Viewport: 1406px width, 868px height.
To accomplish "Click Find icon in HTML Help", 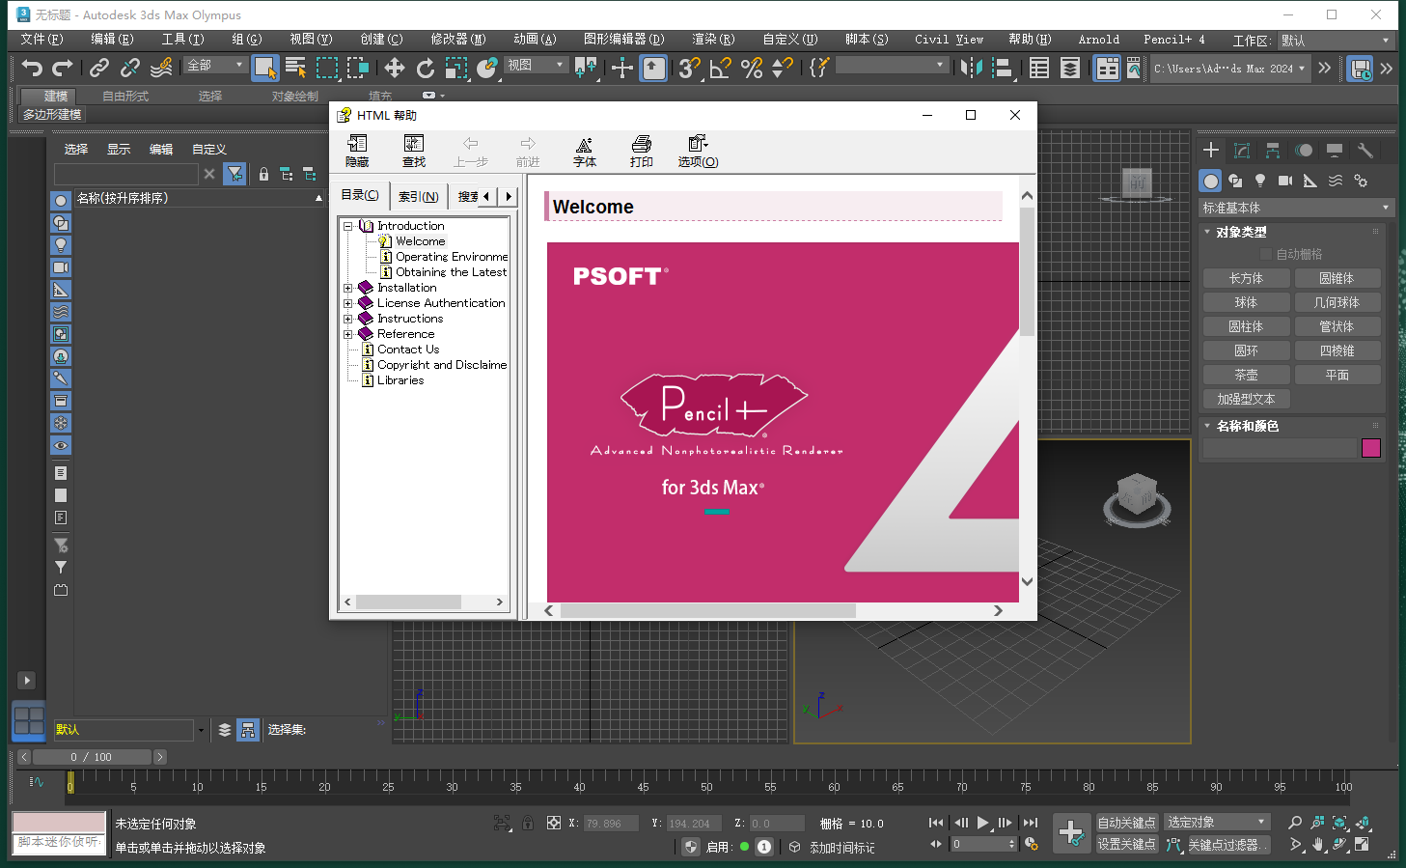I will pos(414,151).
